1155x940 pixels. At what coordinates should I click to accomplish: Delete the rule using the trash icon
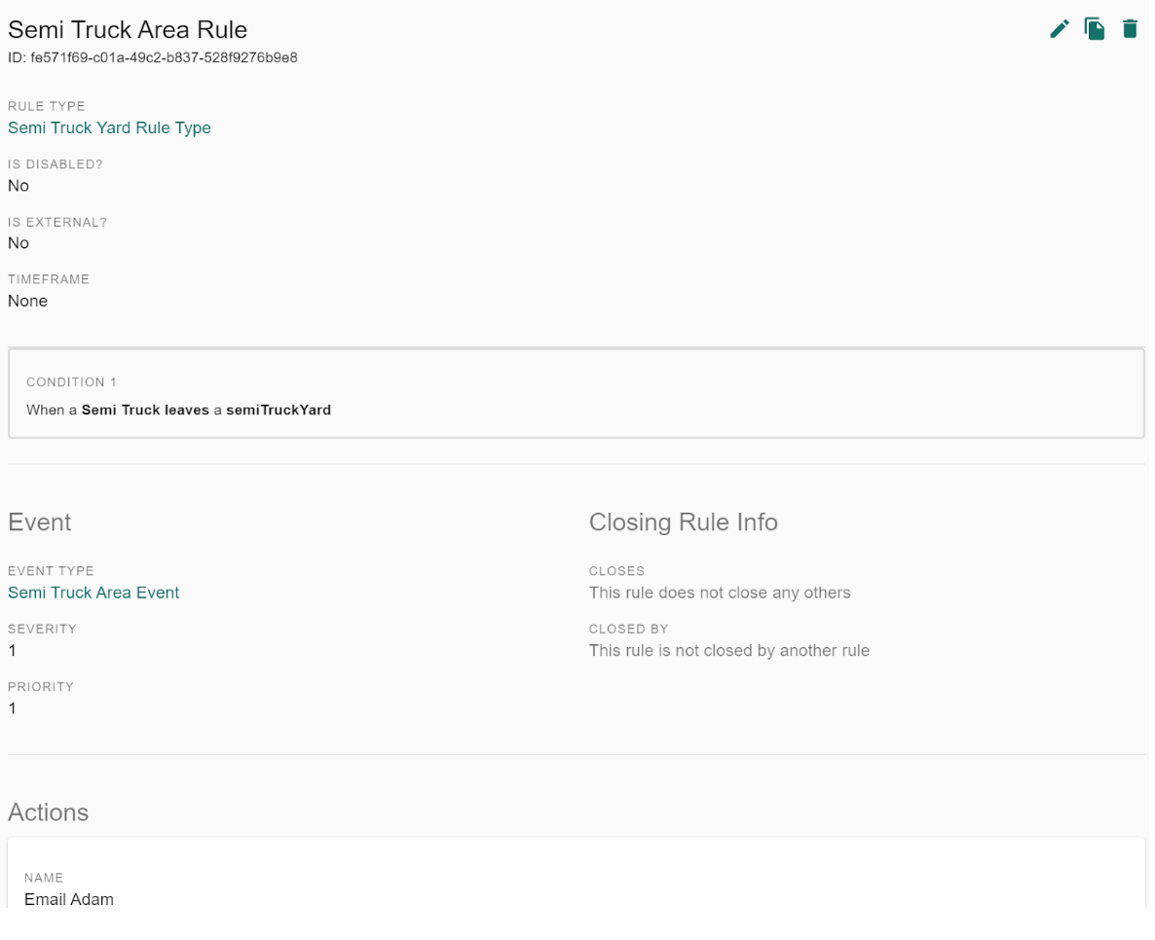point(1130,29)
